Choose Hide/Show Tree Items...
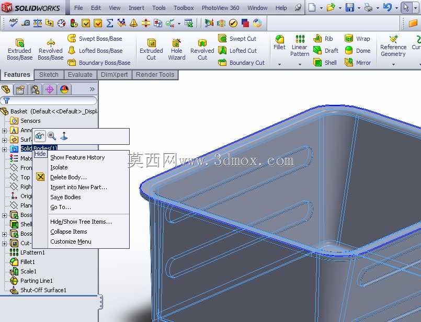This screenshot has height=322, width=421. (x=81, y=222)
